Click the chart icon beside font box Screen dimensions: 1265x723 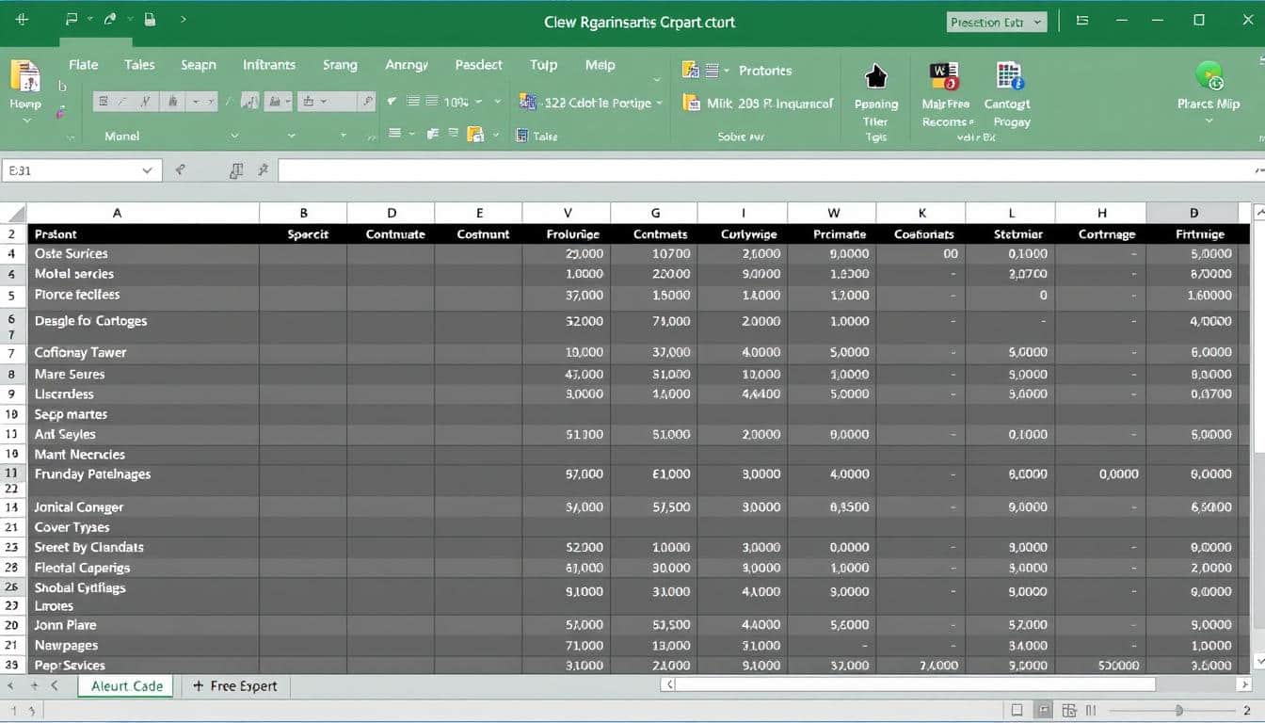249,102
